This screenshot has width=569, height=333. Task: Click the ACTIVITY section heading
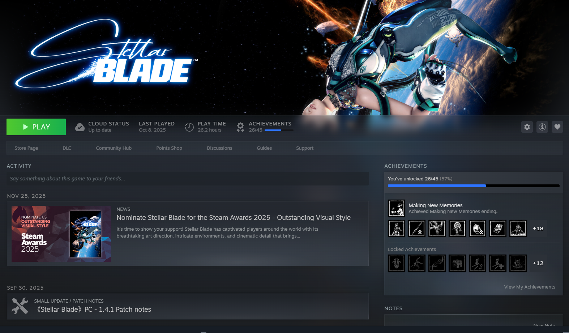(19, 166)
